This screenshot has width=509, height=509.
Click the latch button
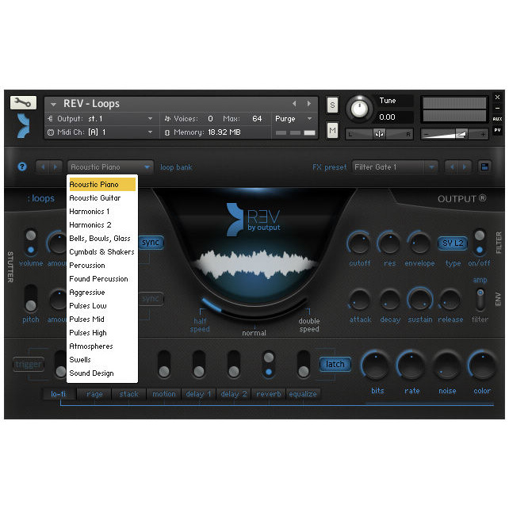335,364
